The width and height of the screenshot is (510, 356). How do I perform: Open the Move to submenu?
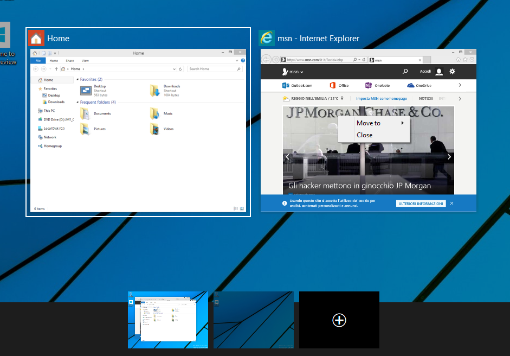374,123
